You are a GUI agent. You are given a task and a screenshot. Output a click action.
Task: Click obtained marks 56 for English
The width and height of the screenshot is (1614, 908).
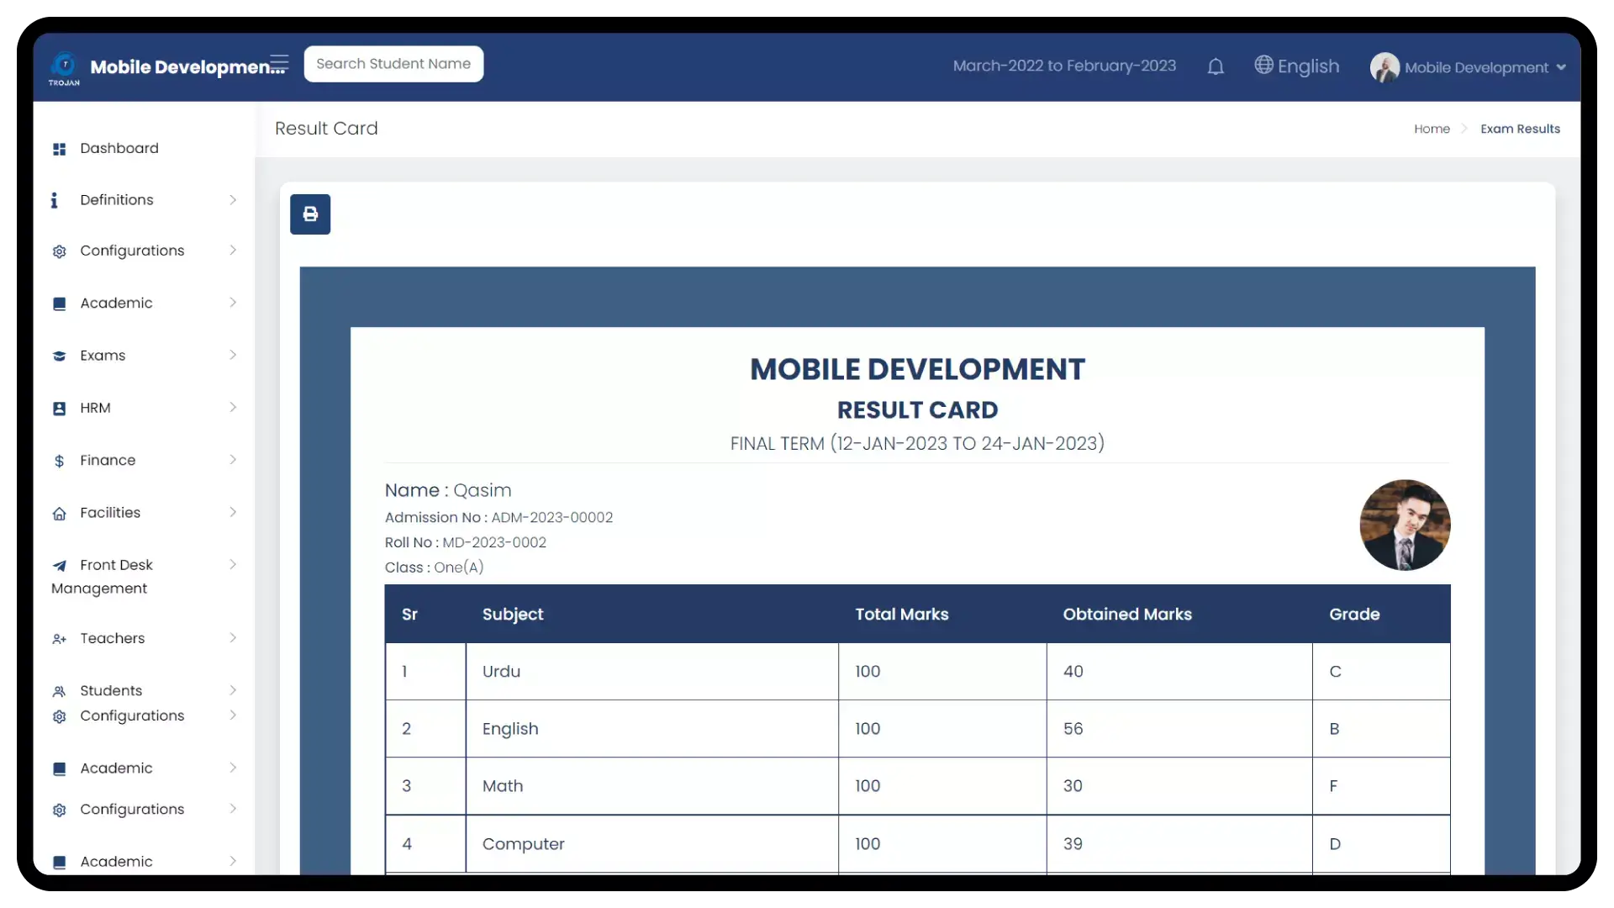[1179, 729]
